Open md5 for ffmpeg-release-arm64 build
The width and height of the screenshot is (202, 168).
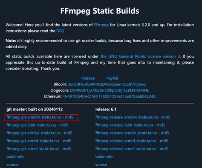pyautogui.click(x=165, y=133)
